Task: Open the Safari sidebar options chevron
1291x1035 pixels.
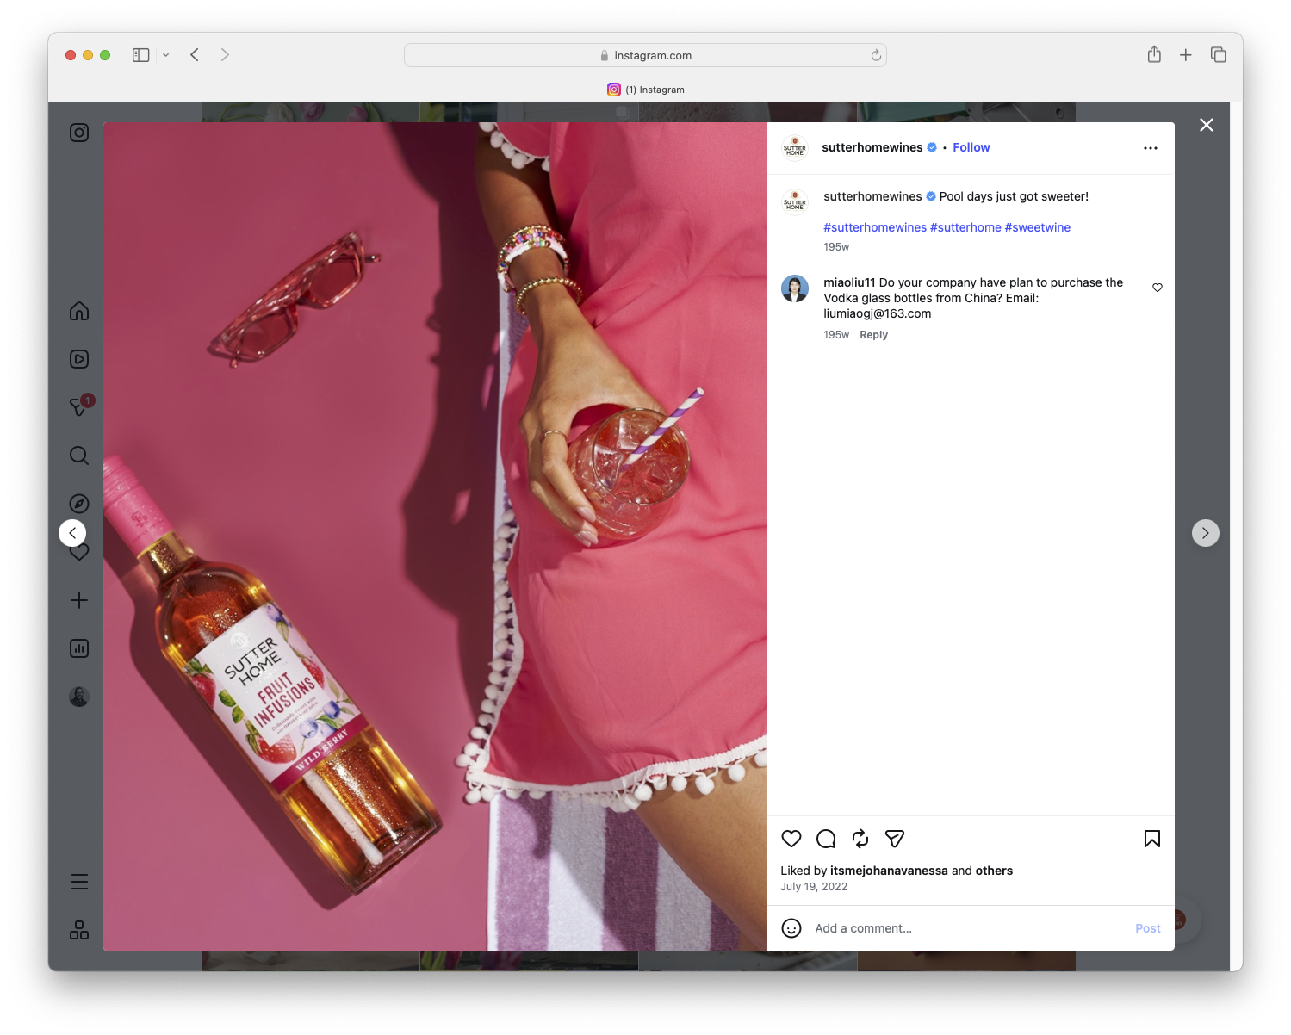Action: tap(166, 54)
